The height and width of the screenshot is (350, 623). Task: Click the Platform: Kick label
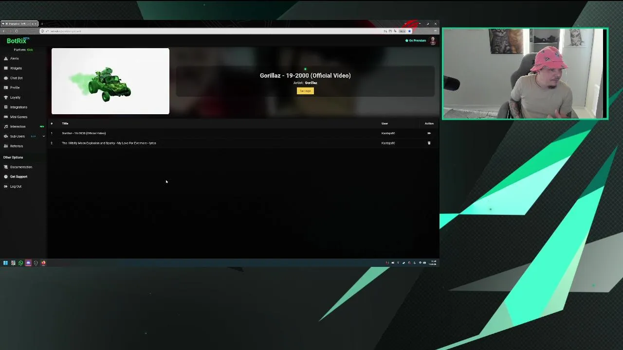(x=23, y=50)
